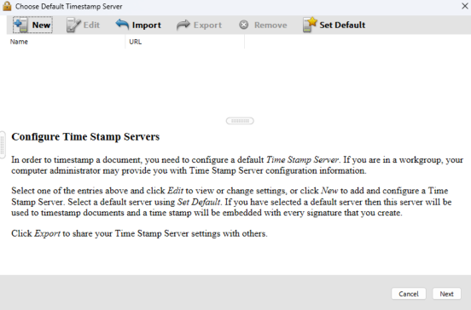
Task: Close the Choose Default Timestamp Server dialog
Action: tap(465, 6)
